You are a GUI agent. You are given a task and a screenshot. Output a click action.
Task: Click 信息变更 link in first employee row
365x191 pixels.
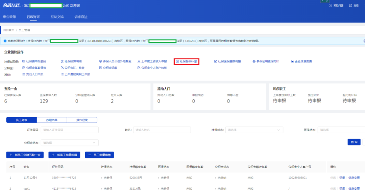point(354,178)
